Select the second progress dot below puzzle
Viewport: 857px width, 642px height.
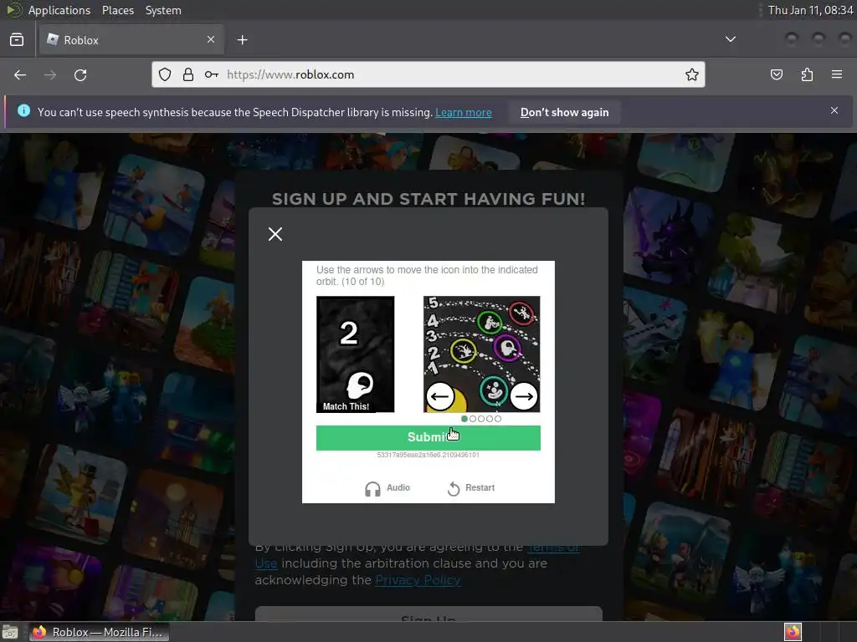(473, 419)
